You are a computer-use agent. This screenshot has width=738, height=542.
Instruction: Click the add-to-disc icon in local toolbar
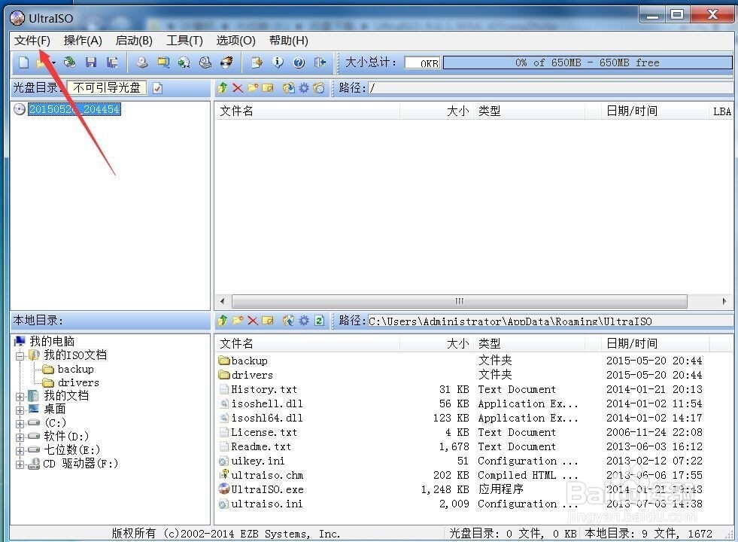tap(289, 321)
